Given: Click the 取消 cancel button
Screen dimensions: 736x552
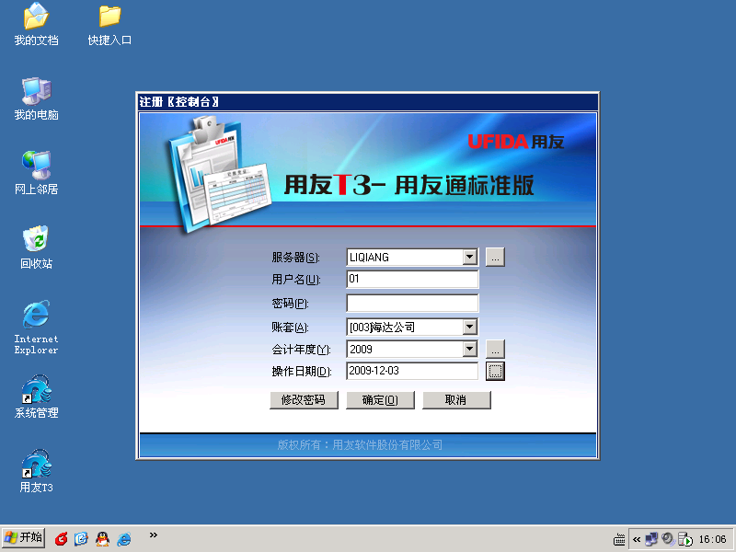Looking at the screenshot, I should [456, 400].
